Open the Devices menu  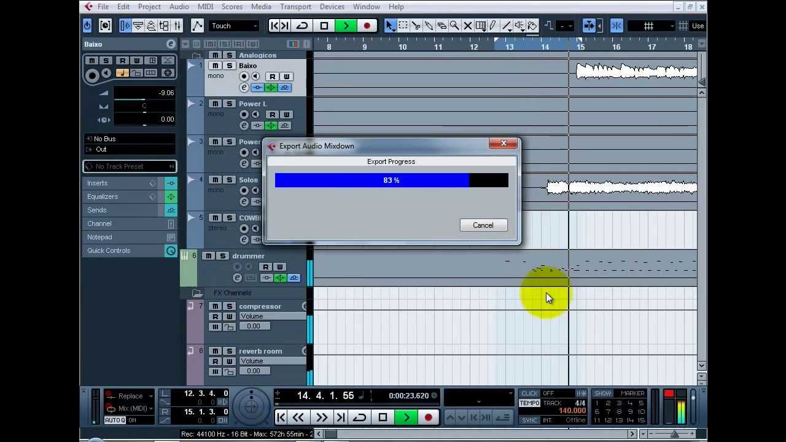(x=332, y=7)
